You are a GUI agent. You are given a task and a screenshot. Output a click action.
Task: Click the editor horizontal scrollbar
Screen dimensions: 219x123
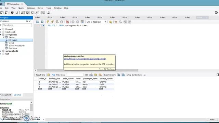[88, 70]
